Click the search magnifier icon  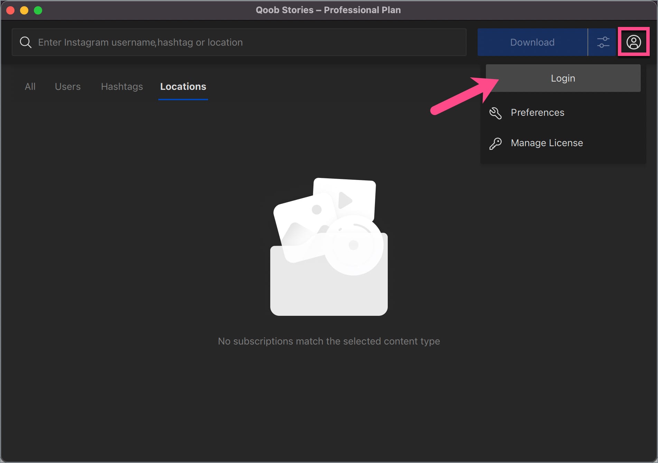tap(26, 42)
